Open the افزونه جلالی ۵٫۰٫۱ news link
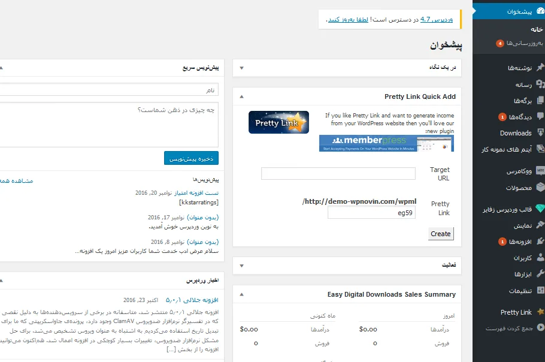The width and height of the screenshot is (545, 362). tap(192, 300)
